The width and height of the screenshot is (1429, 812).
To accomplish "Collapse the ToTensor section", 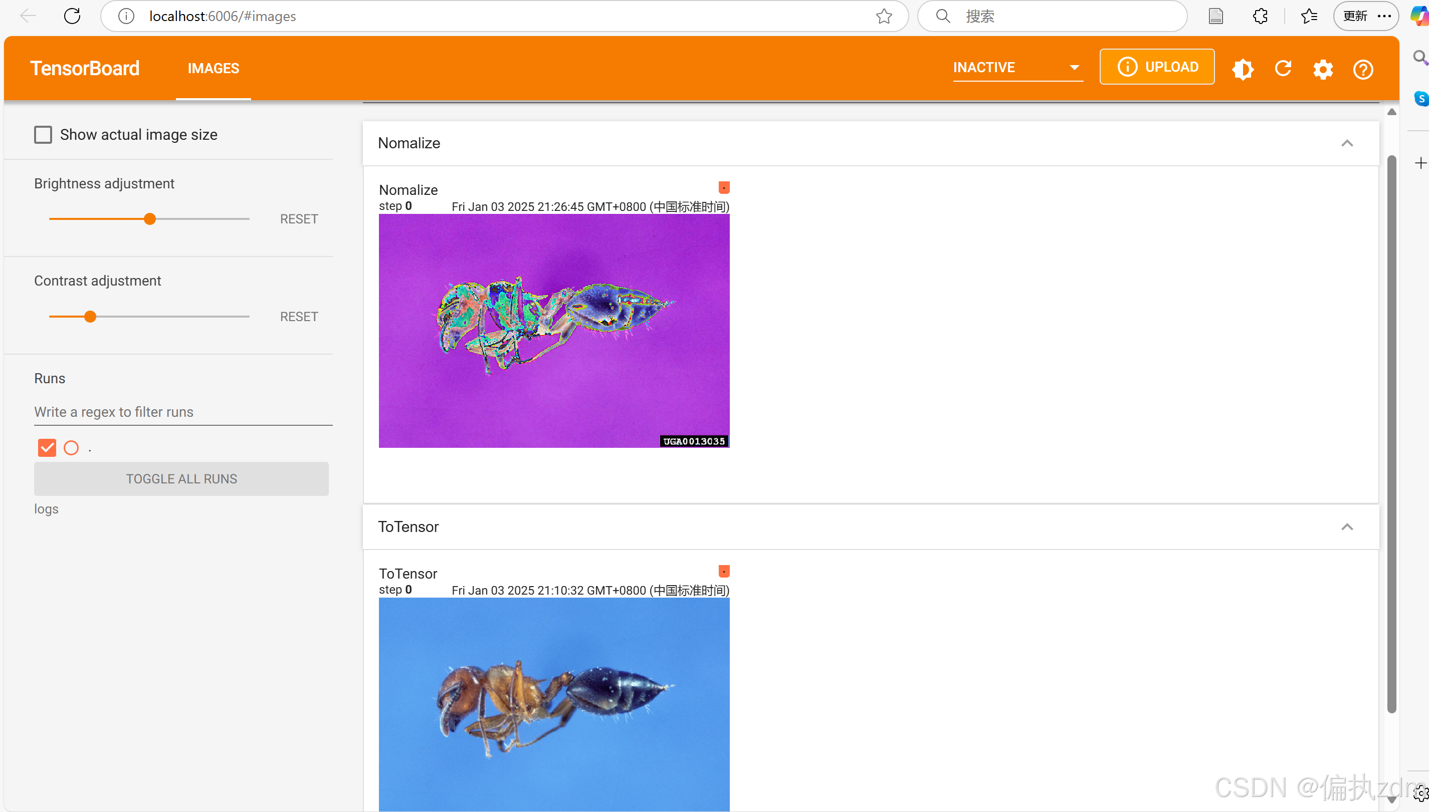I will [x=1347, y=527].
